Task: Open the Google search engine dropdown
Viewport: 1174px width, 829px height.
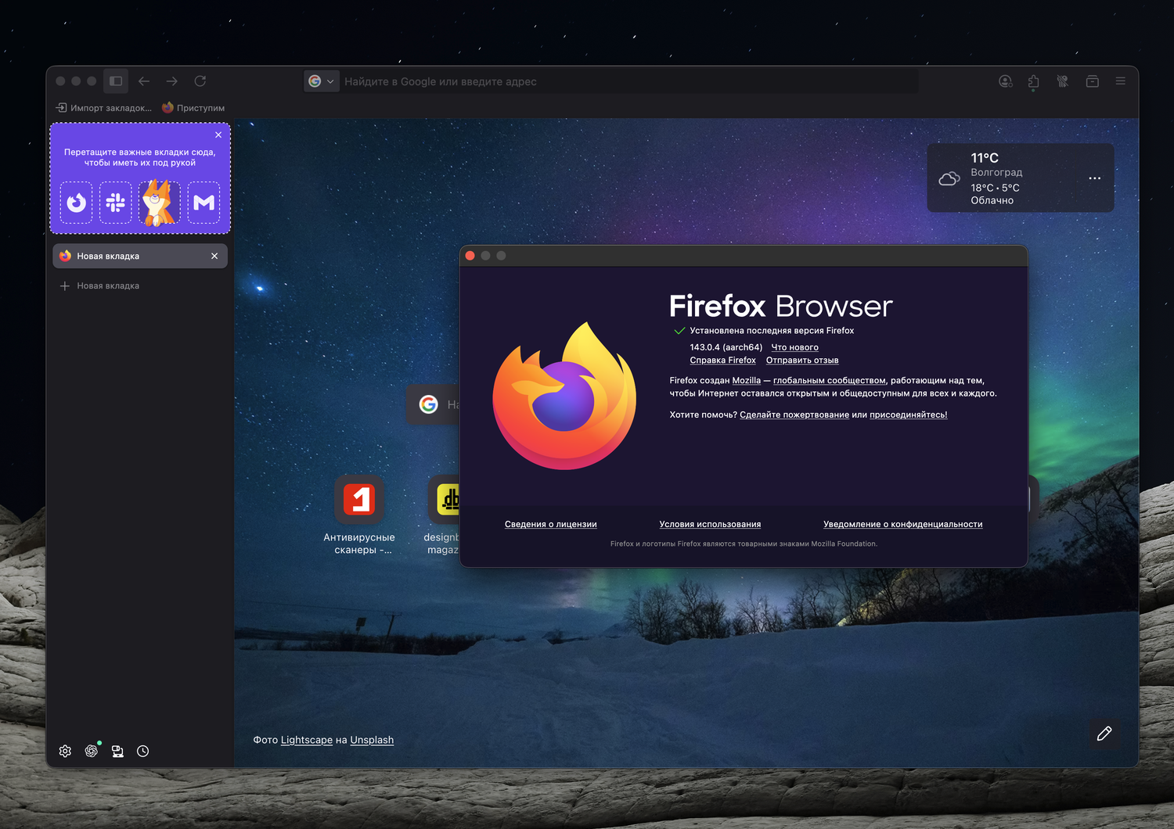Action: 321,81
